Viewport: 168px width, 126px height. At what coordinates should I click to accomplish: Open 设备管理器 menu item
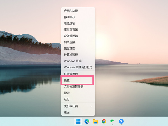click(71, 36)
